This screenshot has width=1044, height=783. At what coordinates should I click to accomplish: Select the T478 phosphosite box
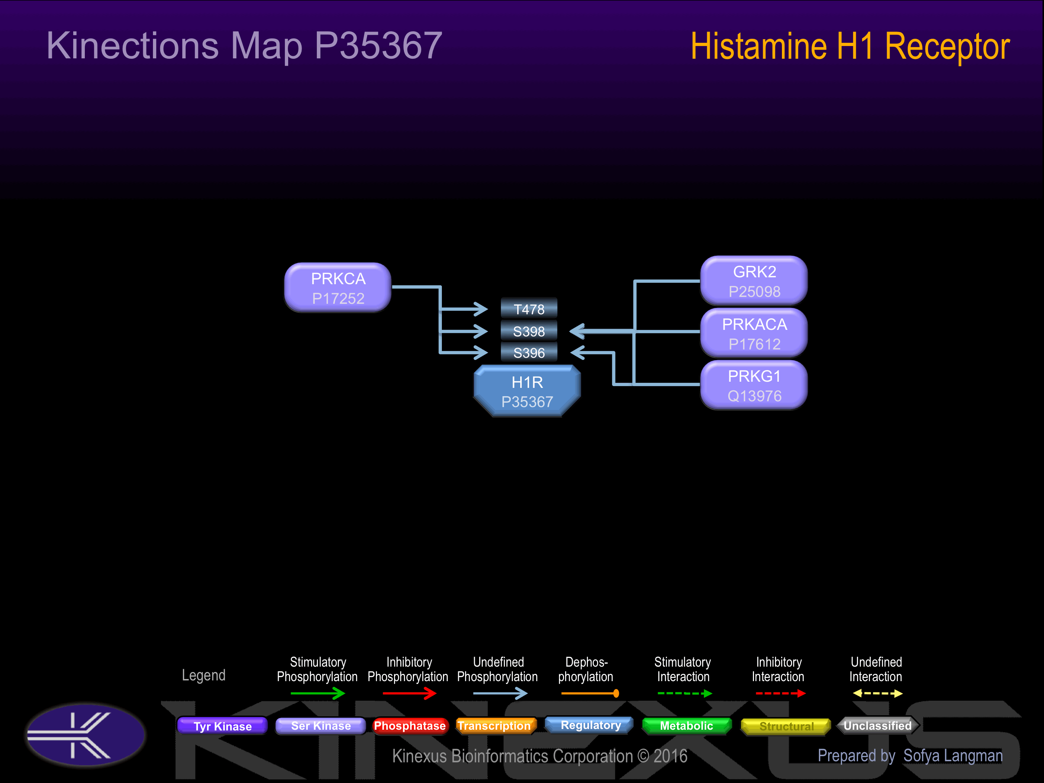(529, 309)
